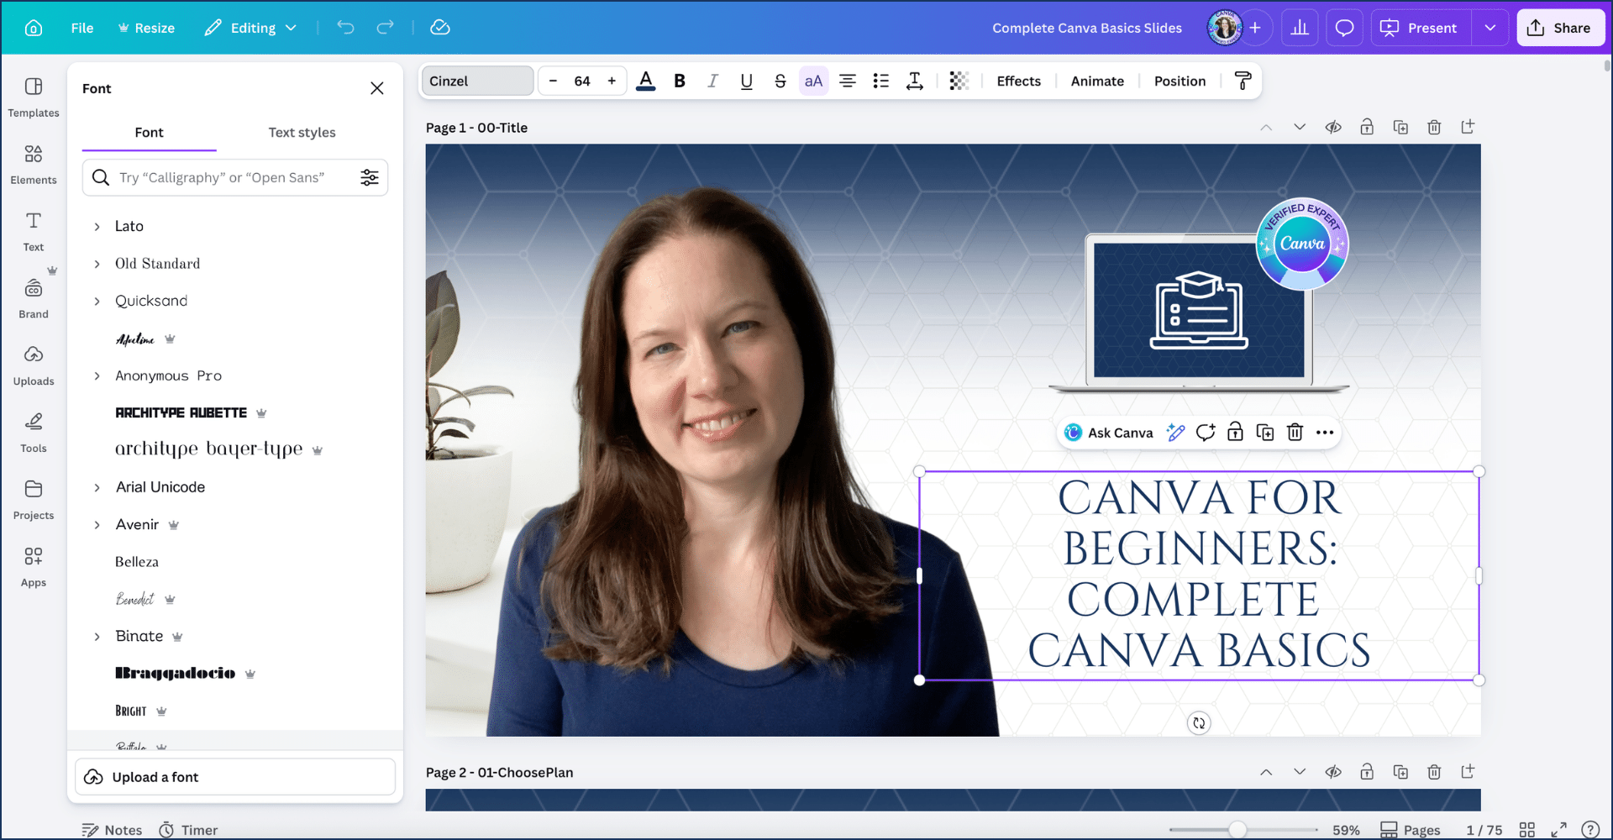The width and height of the screenshot is (1613, 840).
Task: Expand the Present options dropdown arrow
Action: point(1490,28)
